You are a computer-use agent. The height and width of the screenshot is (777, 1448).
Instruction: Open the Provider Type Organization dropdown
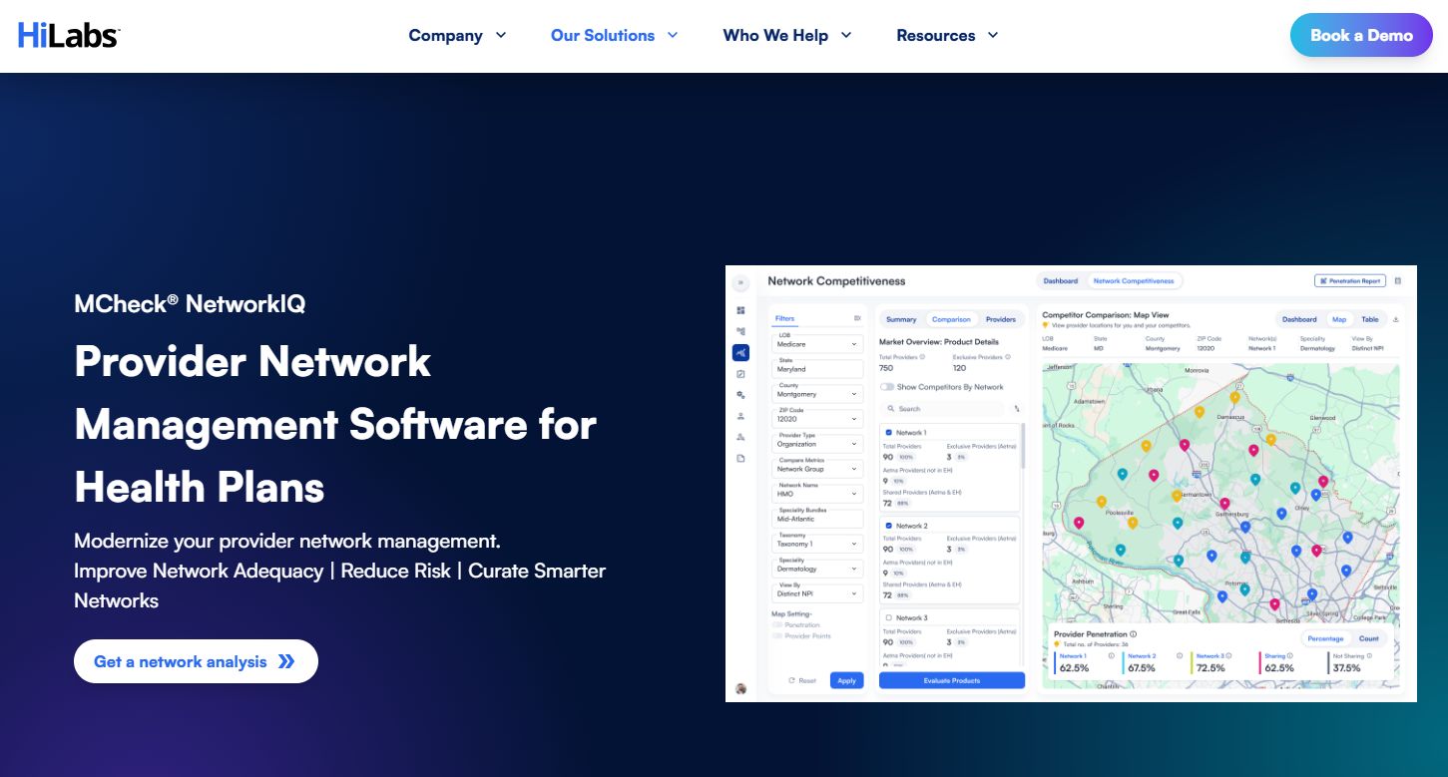click(x=818, y=444)
